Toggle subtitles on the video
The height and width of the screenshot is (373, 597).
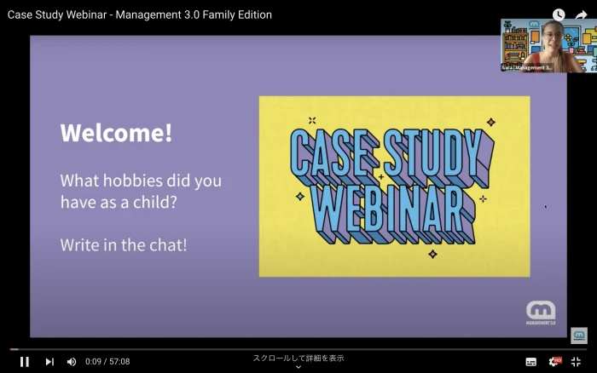(x=531, y=361)
